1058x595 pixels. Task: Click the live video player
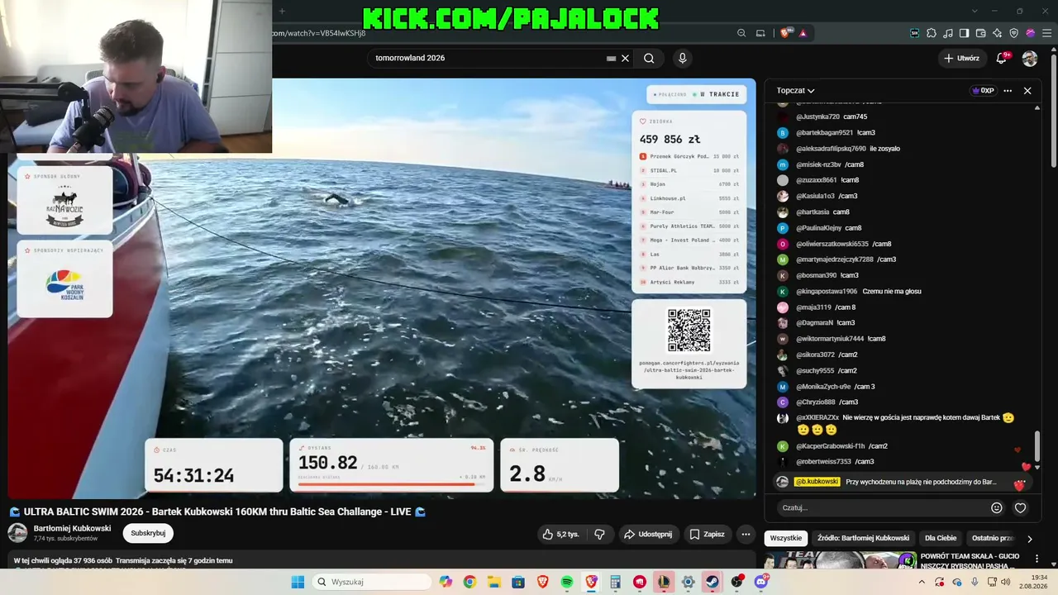[x=382, y=288]
